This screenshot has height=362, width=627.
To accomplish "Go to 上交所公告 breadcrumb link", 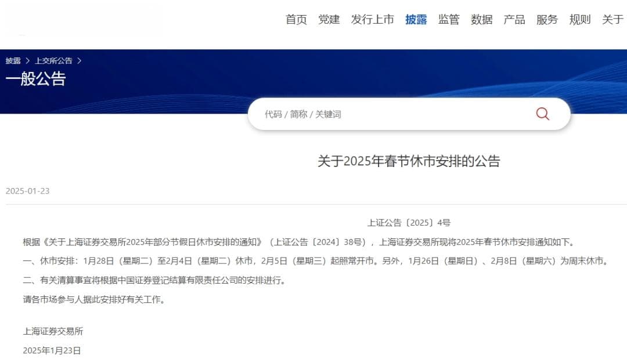I will (53, 61).
